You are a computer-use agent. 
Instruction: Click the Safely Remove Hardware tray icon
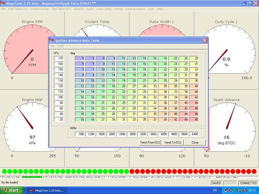[236, 190]
